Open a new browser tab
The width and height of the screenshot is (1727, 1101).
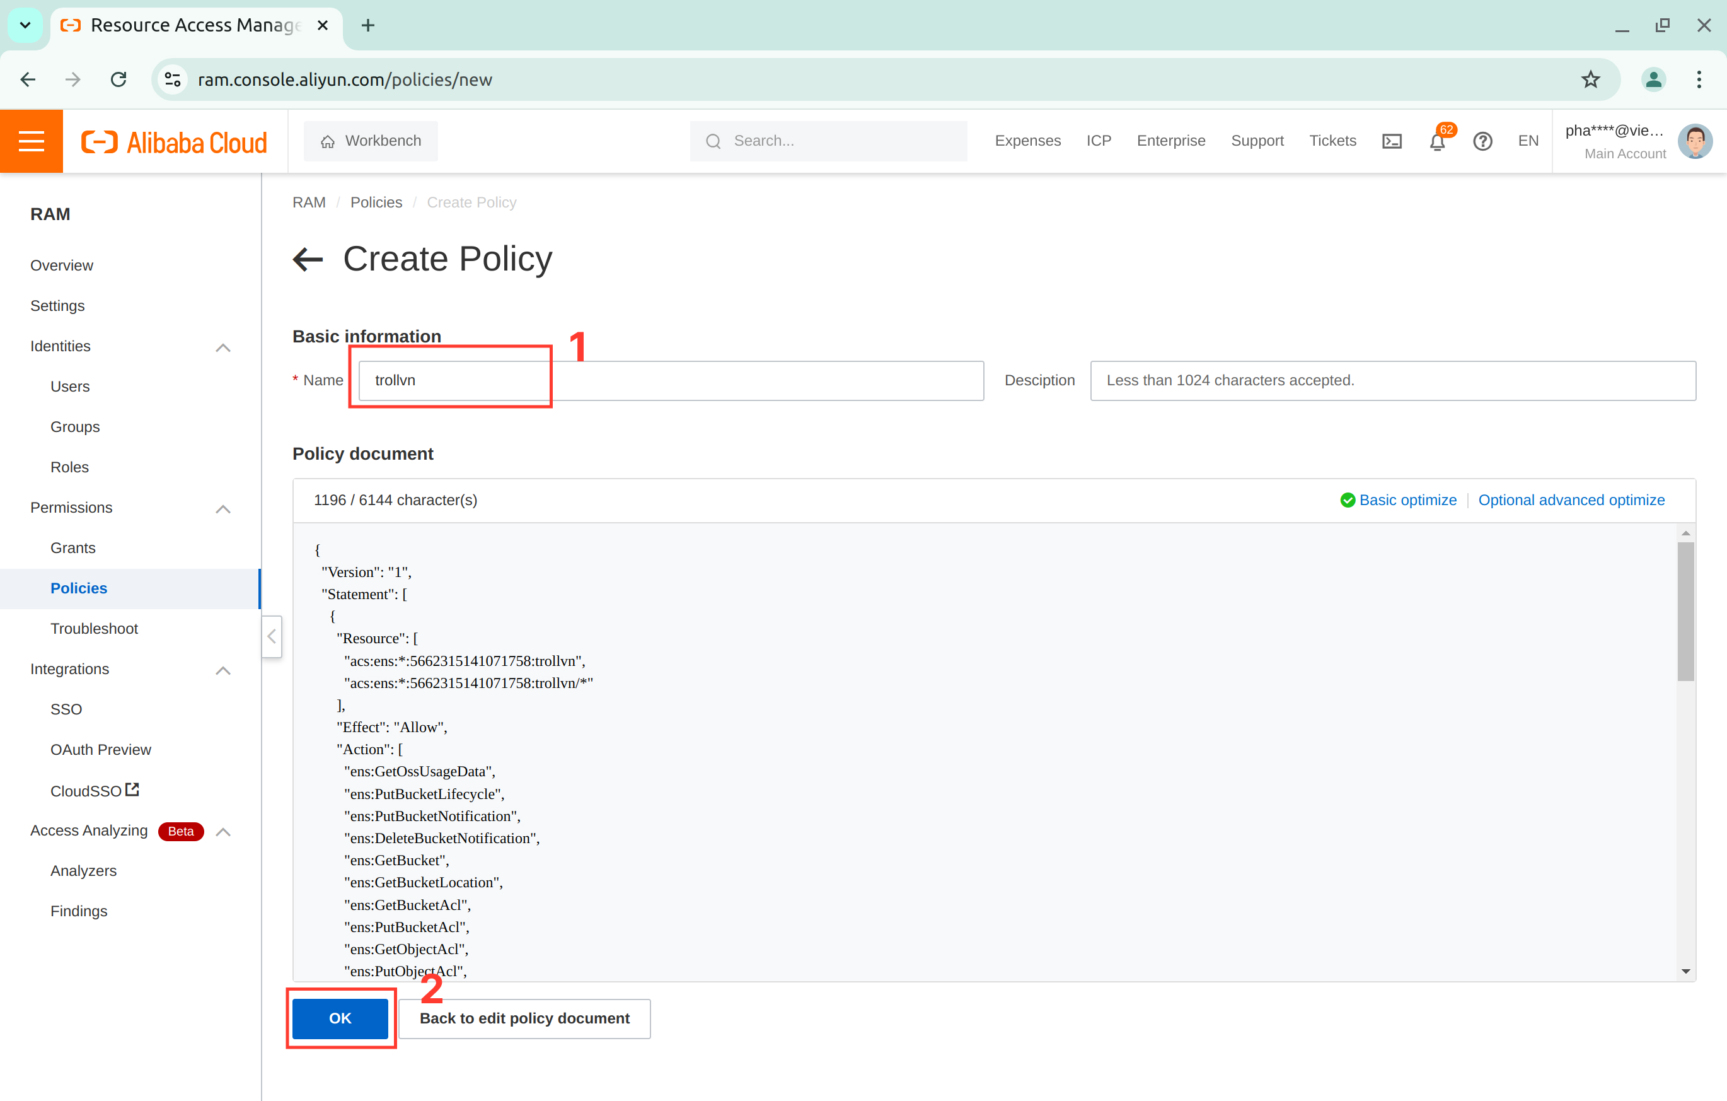point(368,26)
